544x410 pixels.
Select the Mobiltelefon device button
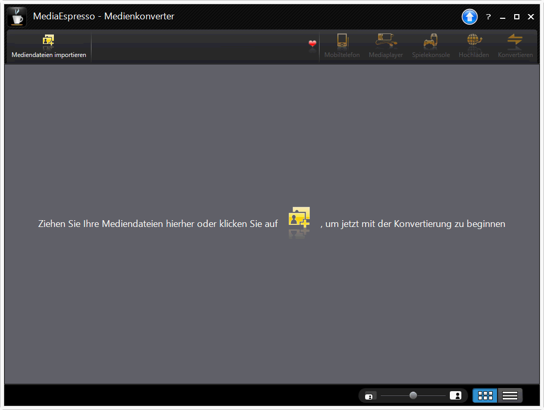point(342,46)
